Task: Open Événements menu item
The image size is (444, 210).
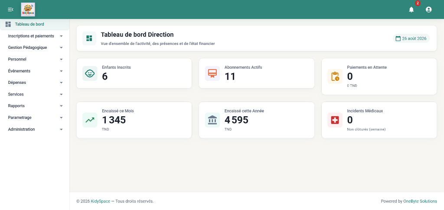Action: coord(35,71)
